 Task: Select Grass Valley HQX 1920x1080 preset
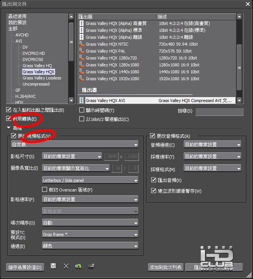[x=157, y=79]
